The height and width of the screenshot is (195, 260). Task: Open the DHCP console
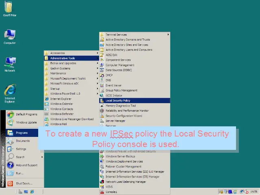[134, 75]
